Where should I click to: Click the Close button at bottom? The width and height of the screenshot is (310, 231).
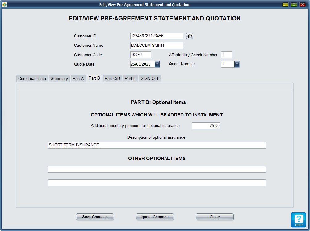pos(215,217)
